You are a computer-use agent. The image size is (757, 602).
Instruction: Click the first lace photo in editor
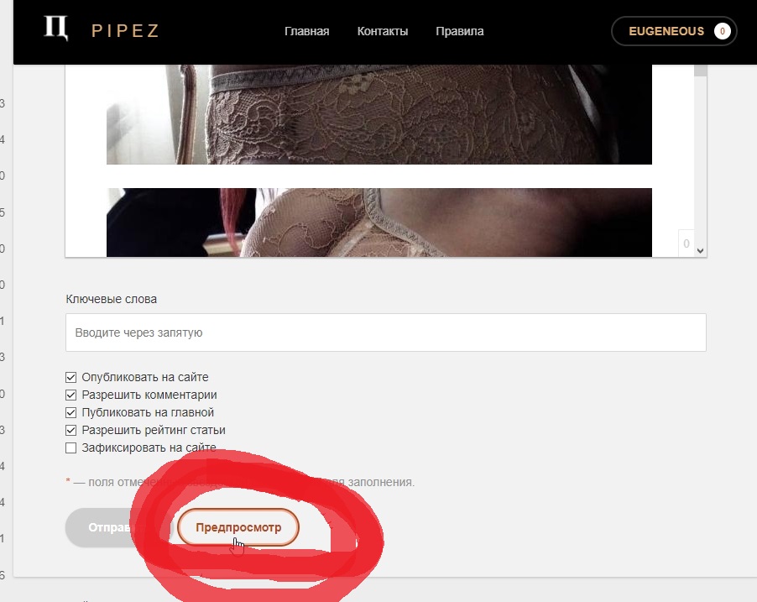click(379, 114)
